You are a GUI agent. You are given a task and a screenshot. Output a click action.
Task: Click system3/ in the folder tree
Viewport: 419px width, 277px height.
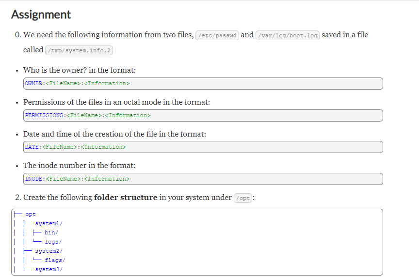[x=48, y=269]
